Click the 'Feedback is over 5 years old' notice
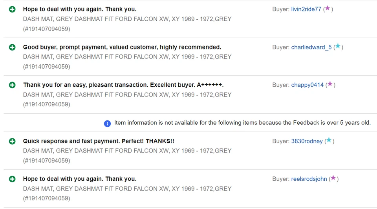 coord(242,123)
